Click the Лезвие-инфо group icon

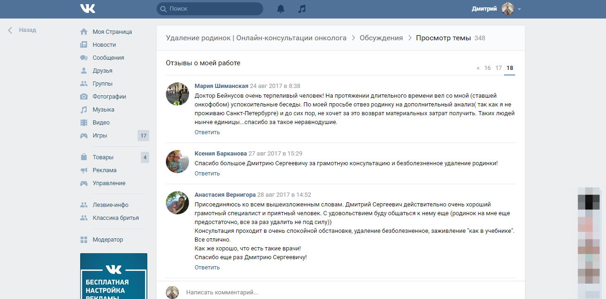coord(84,205)
